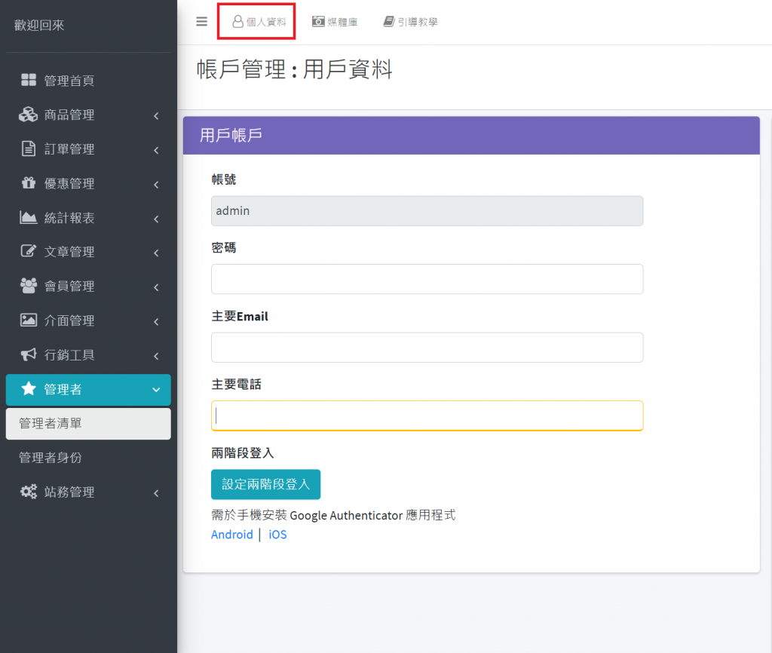Screen dimensions: 772x653
Task: Click the 帳戶管理 : 用戶資料 page title
Action: click(x=295, y=69)
